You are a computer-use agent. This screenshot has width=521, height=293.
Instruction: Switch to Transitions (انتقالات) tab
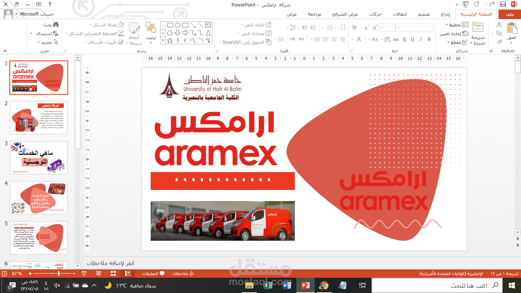pos(400,14)
